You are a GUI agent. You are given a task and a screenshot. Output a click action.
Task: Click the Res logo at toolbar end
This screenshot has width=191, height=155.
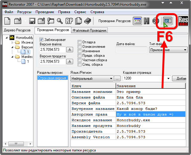tap(183, 21)
